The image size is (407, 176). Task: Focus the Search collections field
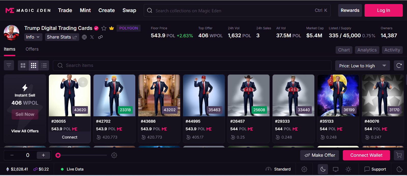click(x=237, y=10)
